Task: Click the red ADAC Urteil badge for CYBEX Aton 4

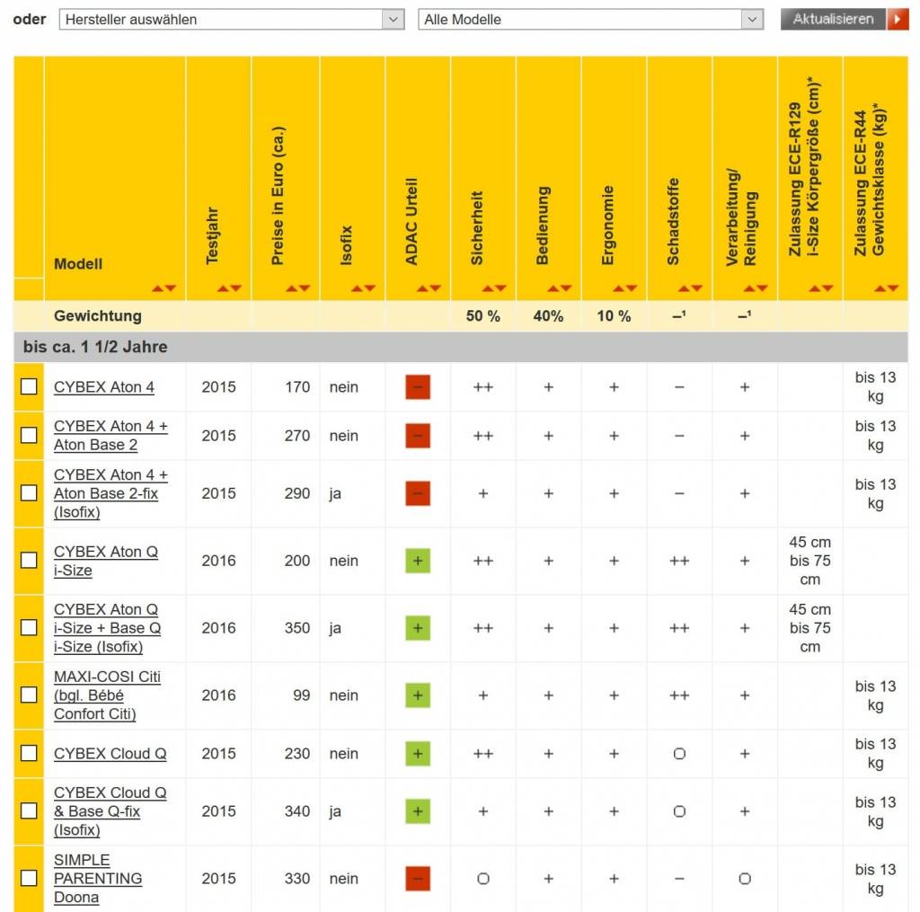Action: pyautogui.click(x=418, y=387)
